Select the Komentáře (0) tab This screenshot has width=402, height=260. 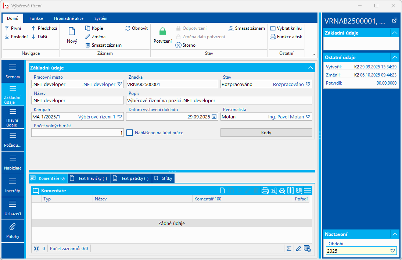(48, 178)
